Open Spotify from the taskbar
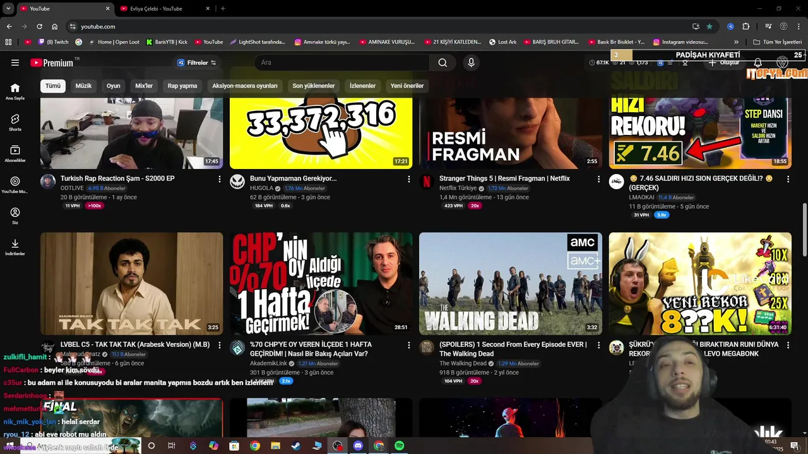 (399, 446)
